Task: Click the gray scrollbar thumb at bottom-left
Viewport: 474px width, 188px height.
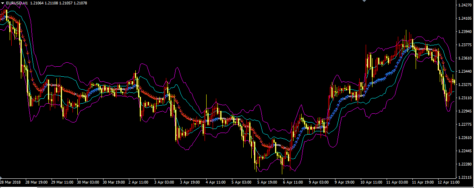Action: (x=18, y=187)
